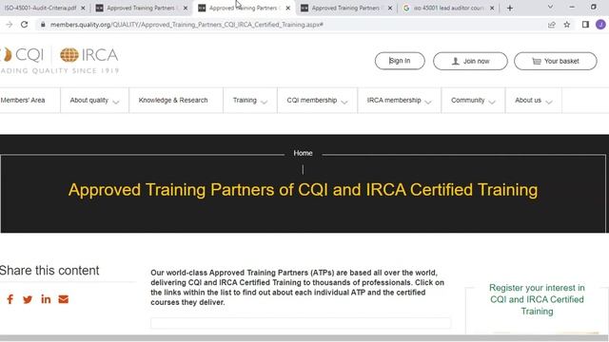This screenshot has height=342, width=609.
Task: Toggle browser side panel icon
Action: click(x=585, y=25)
